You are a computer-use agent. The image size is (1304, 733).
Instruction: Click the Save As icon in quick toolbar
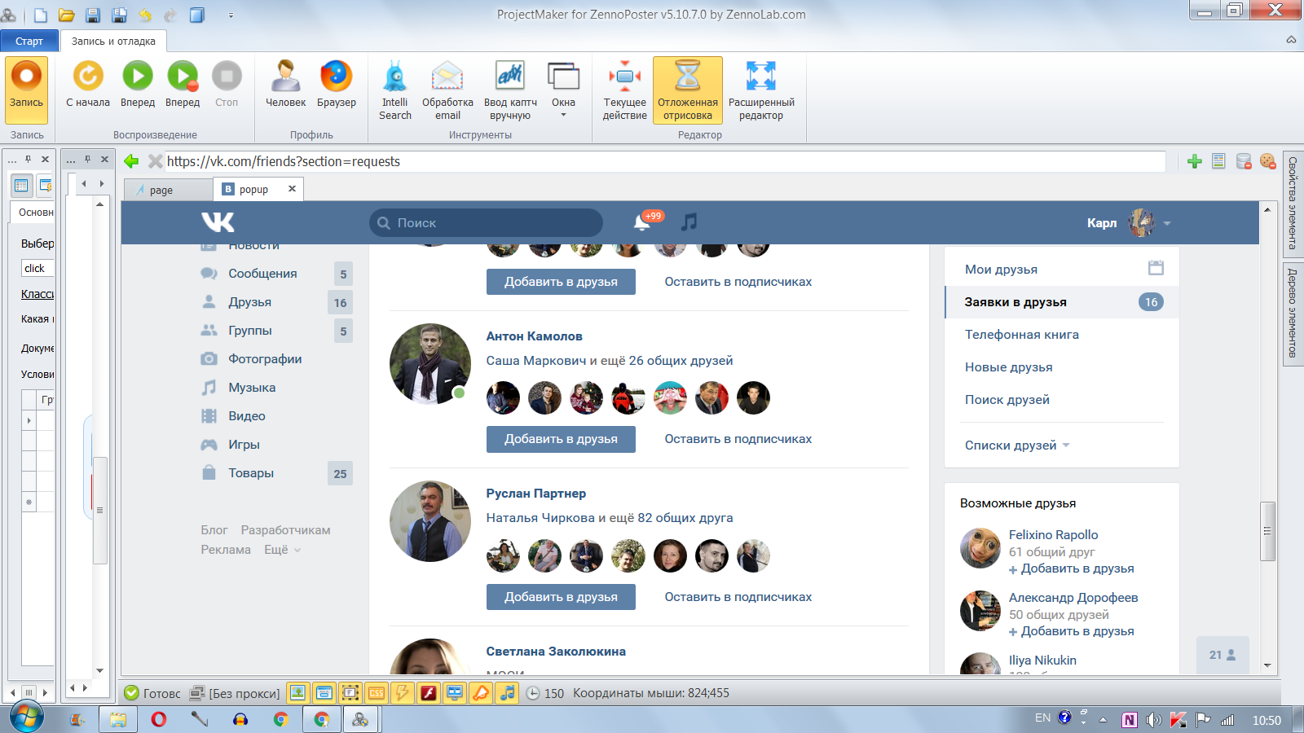(x=119, y=15)
